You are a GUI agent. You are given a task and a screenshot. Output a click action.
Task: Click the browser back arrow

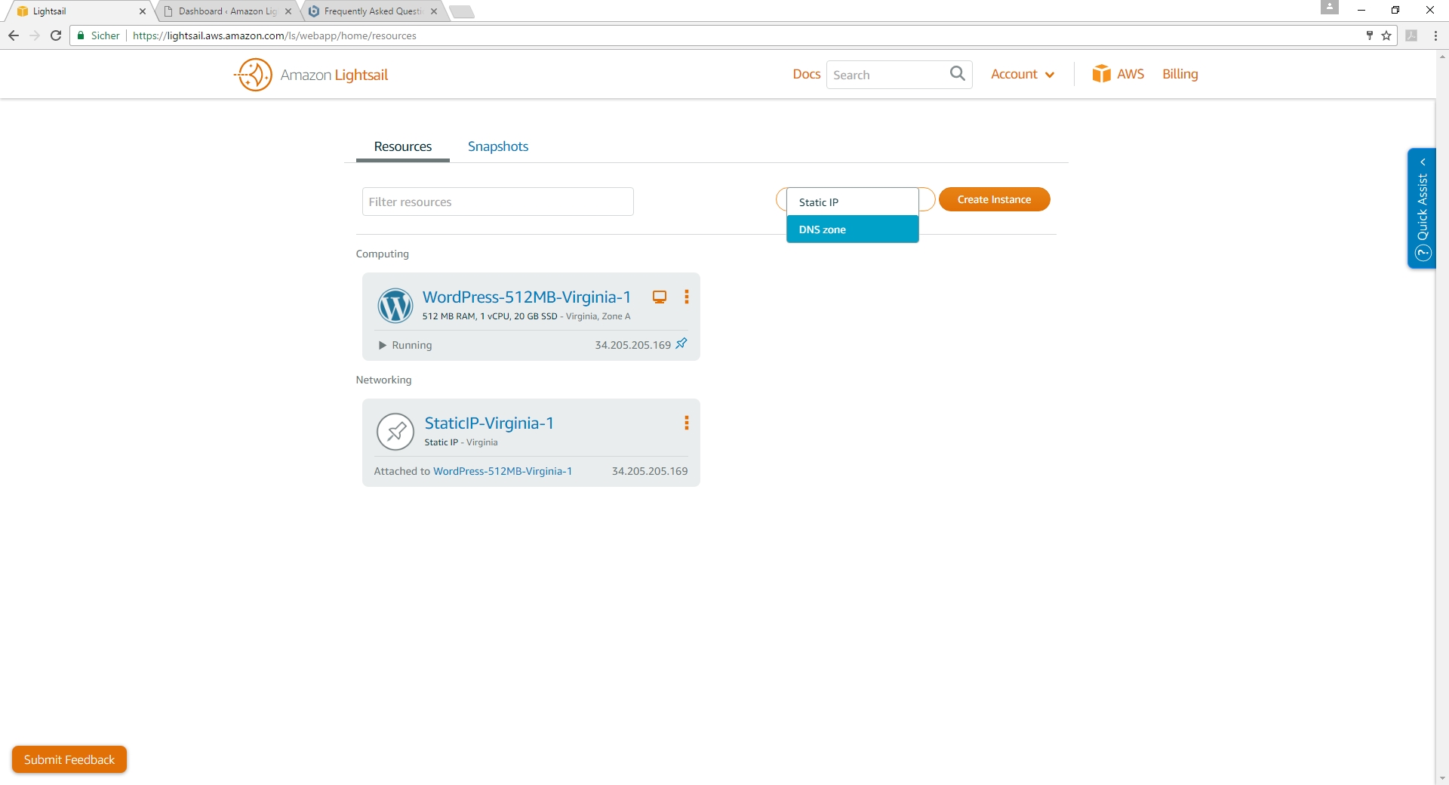coord(14,35)
